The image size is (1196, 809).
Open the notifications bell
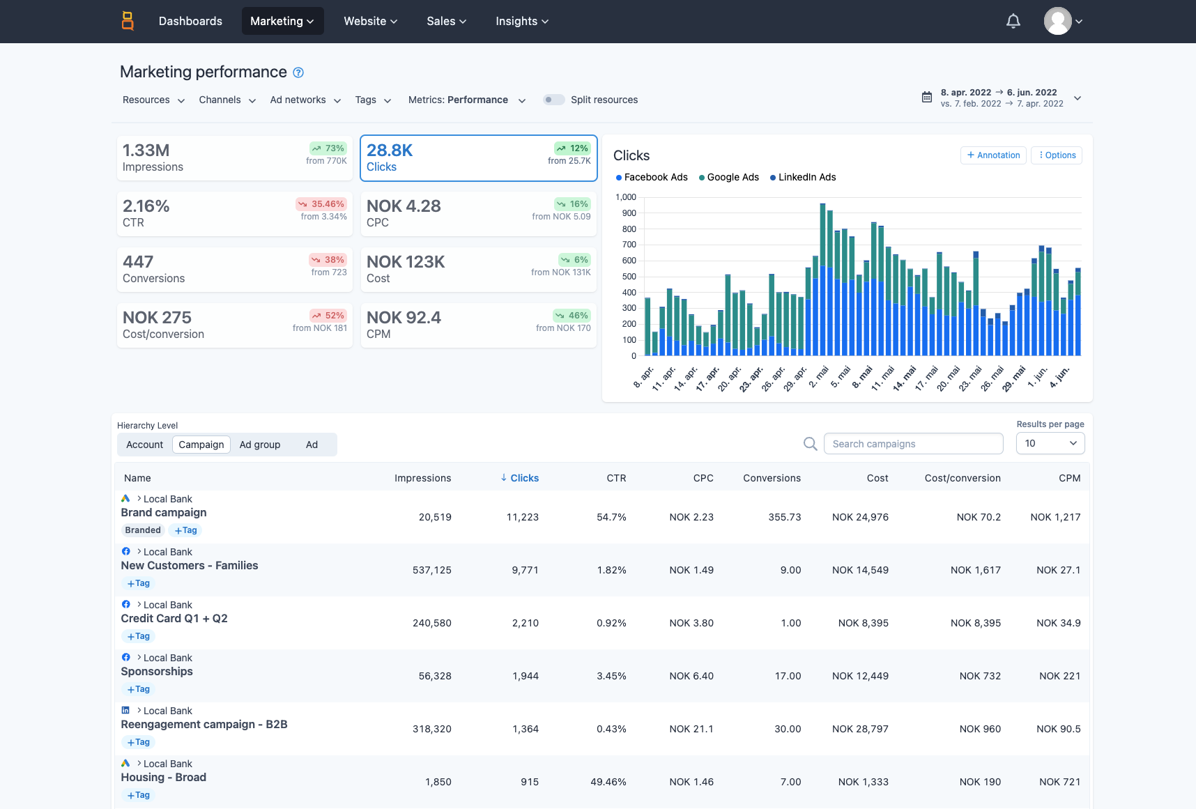click(1013, 21)
